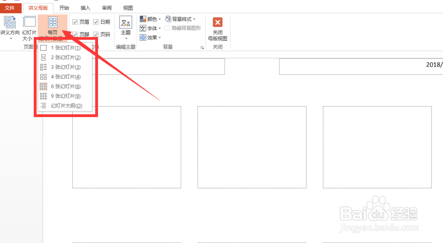
Task: Select the middle slide placeholder in the top row
Action: coord(252,147)
